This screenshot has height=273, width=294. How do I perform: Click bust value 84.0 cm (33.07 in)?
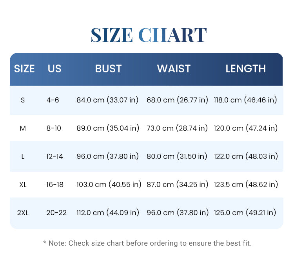tap(107, 100)
